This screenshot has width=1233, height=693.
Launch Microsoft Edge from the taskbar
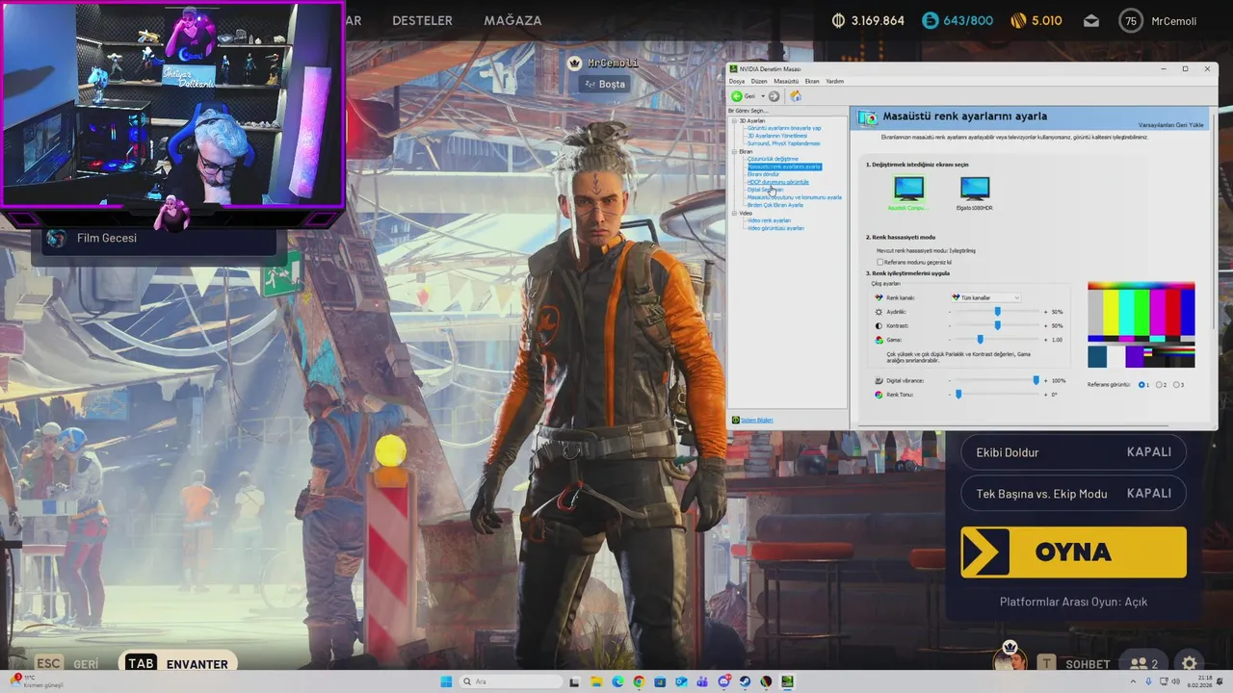coord(617,681)
